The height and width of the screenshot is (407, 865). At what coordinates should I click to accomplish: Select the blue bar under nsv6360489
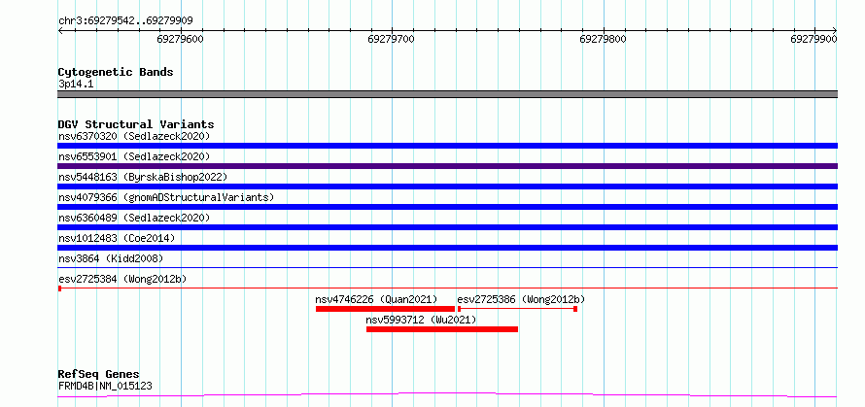pyautogui.click(x=447, y=227)
